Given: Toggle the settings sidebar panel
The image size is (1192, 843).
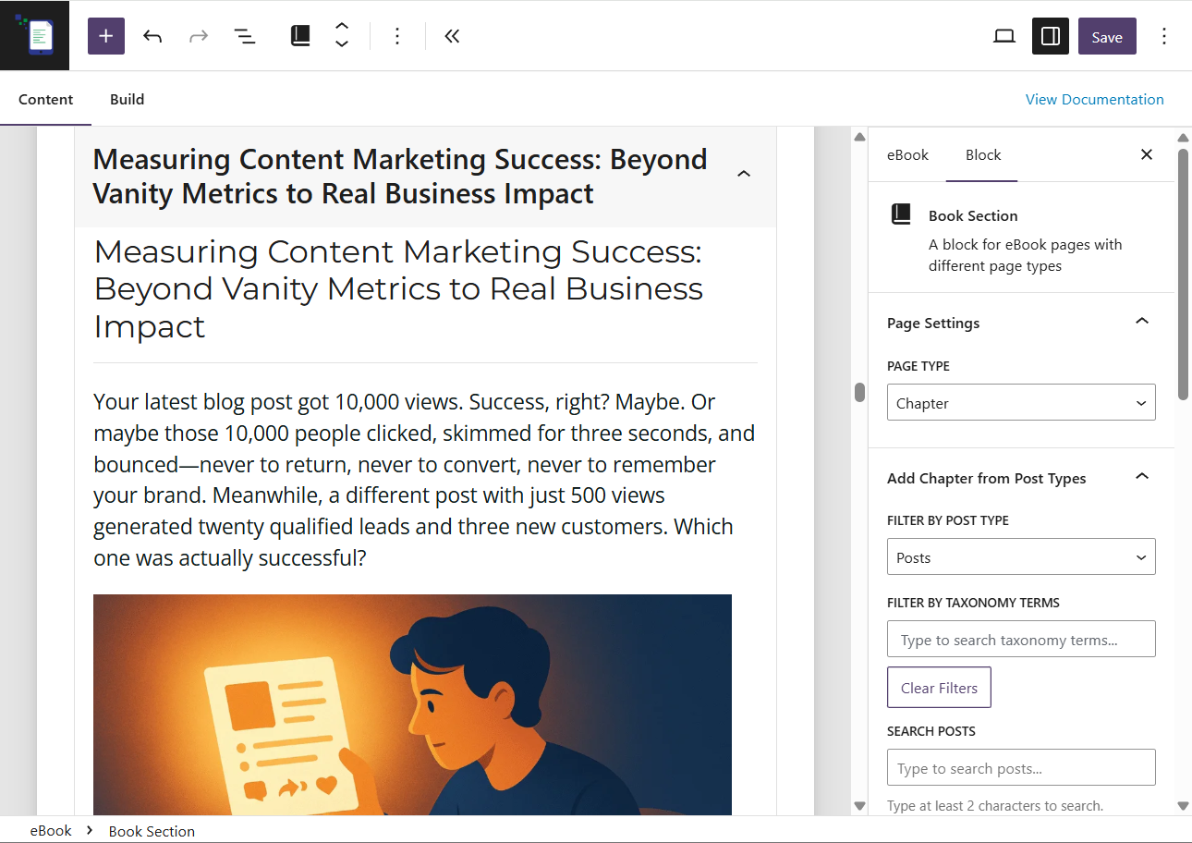Looking at the screenshot, I should coord(1050,36).
